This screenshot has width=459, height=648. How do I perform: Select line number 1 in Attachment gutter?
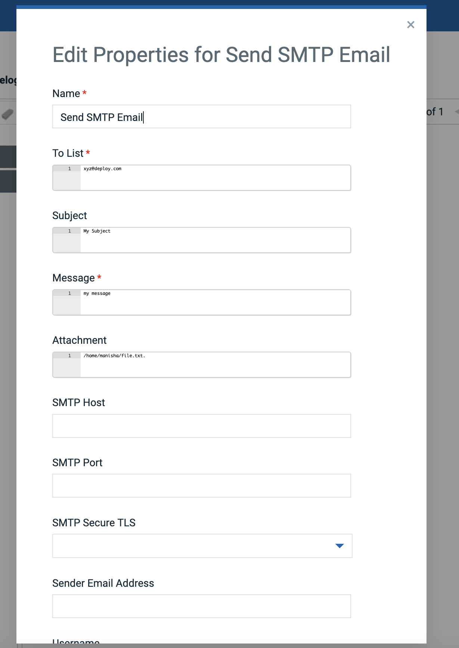click(x=69, y=356)
